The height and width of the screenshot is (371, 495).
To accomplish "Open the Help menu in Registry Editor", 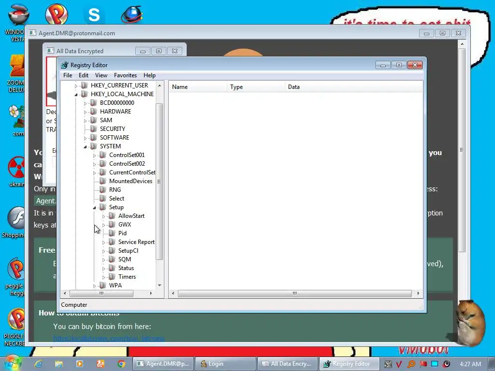I will tap(149, 75).
